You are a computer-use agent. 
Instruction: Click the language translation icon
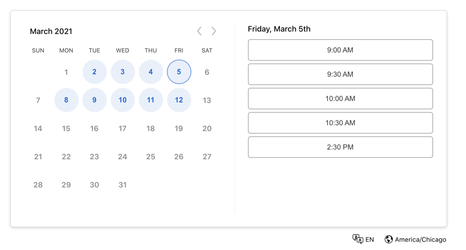pyautogui.click(x=358, y=239)
